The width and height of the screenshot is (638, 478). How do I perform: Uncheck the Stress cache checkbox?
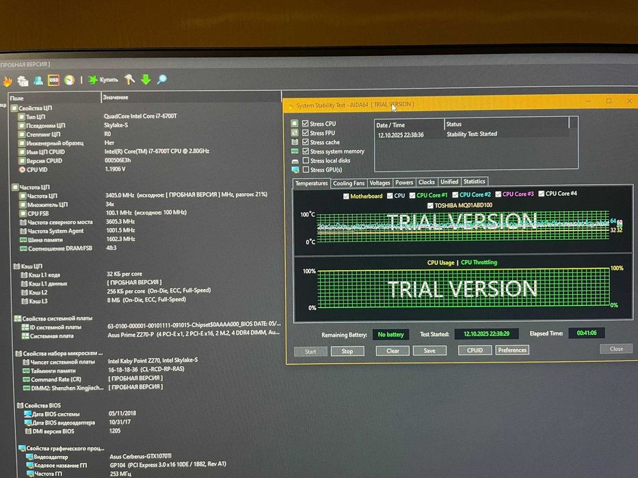click(x=306, y=142)
